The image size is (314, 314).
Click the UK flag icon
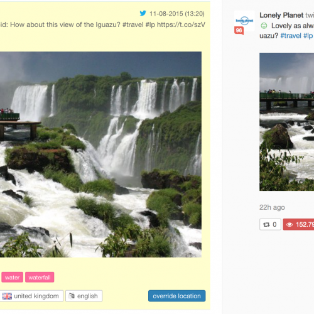tap(7, 296)
